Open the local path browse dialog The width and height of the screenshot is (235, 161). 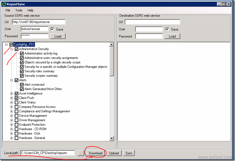(x=81, y=153)
